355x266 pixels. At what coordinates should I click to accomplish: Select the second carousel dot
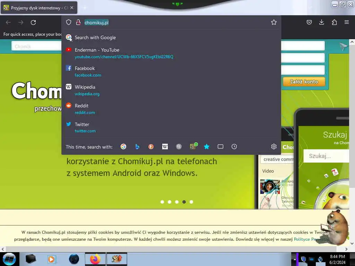click(x=169, y=202)
